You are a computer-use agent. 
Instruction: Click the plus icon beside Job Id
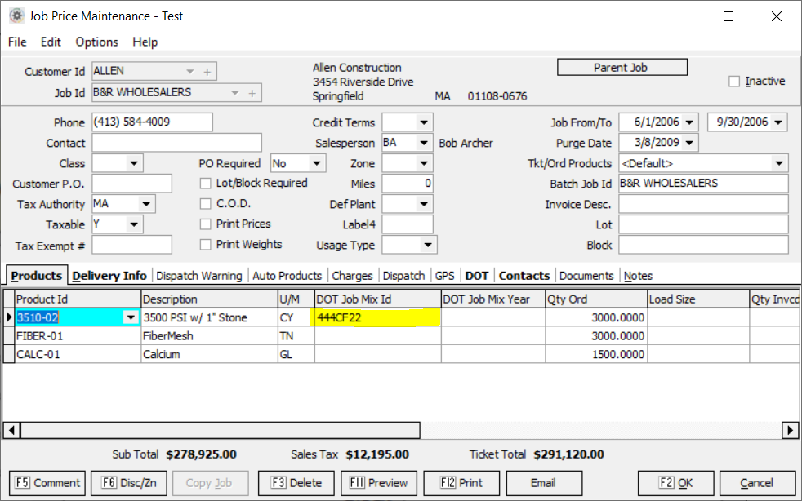[252, 93]
